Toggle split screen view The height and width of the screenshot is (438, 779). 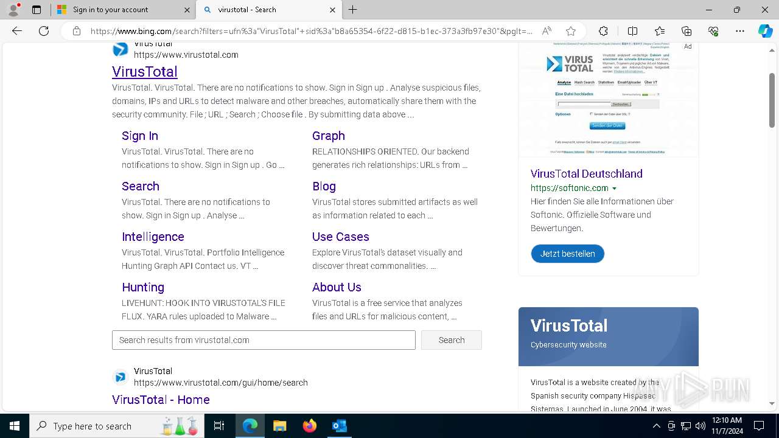(x=632, y=31)
